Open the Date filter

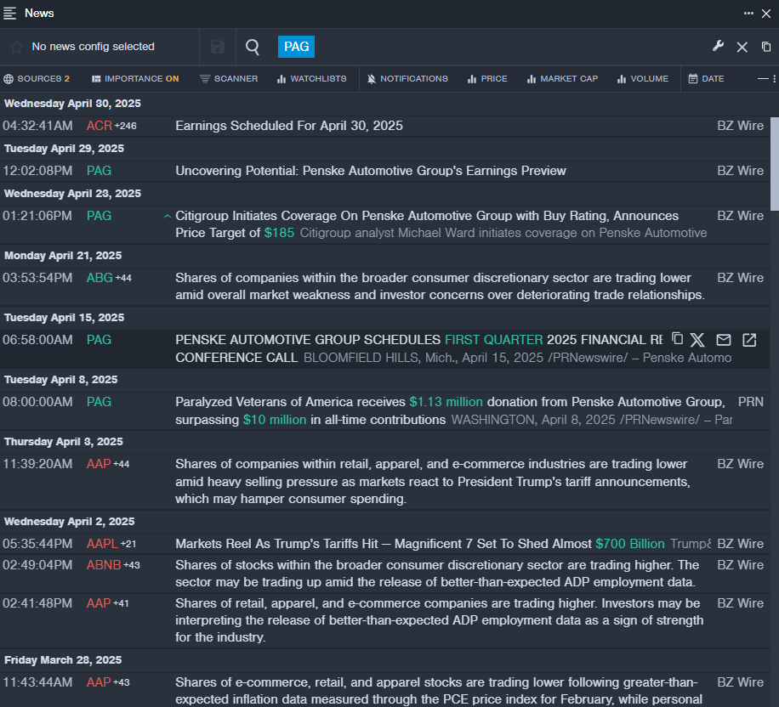(x=706, y=78)
